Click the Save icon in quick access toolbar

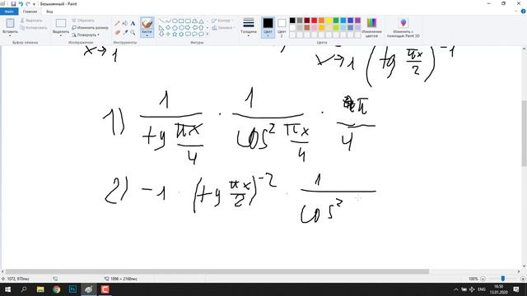coord(13,3)
